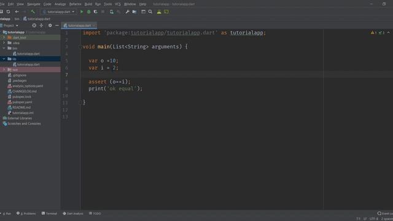The image size is (393, 221).
Task: Select analysis_options.yaml file
Action: [25, 86]
